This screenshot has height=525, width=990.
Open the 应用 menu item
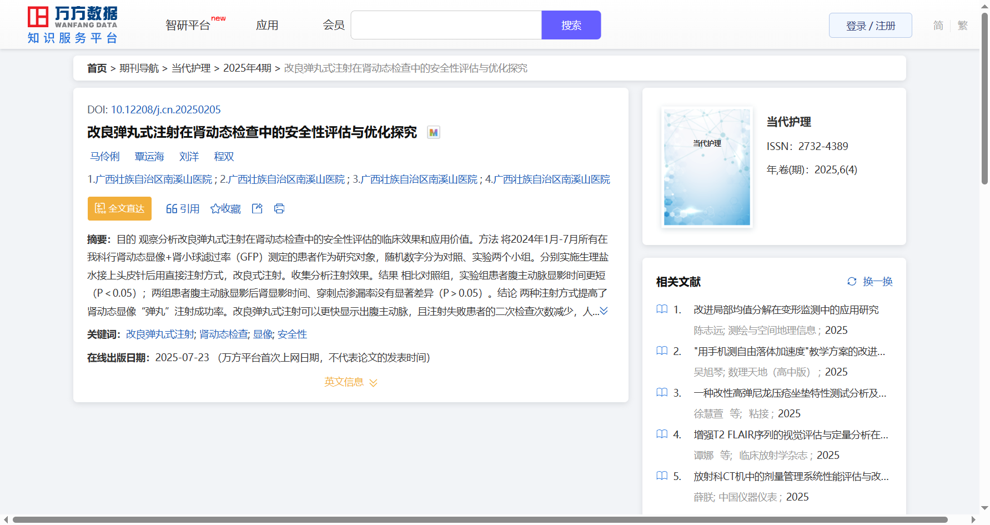point(267,26)
